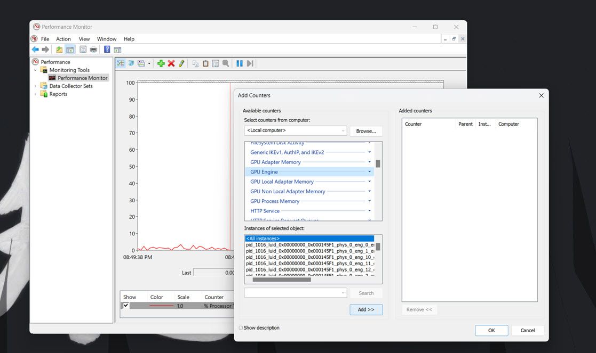Screen dimensions: 596x353
Task: Open the File menu
Action: click(x=45, y=39)
